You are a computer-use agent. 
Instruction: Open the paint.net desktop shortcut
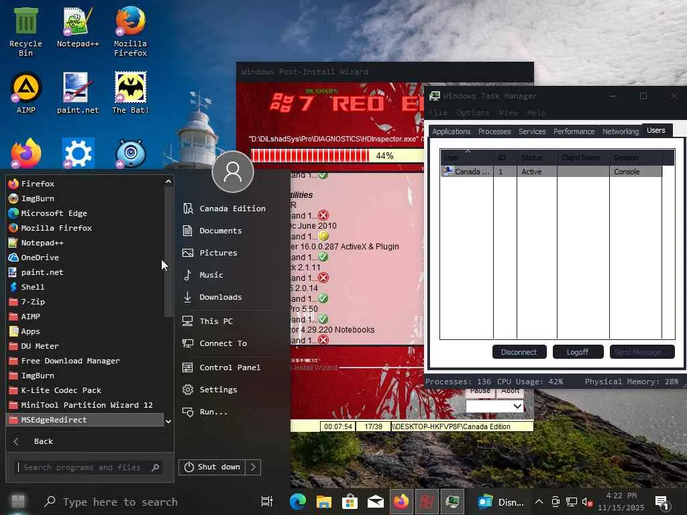[78, 93]
